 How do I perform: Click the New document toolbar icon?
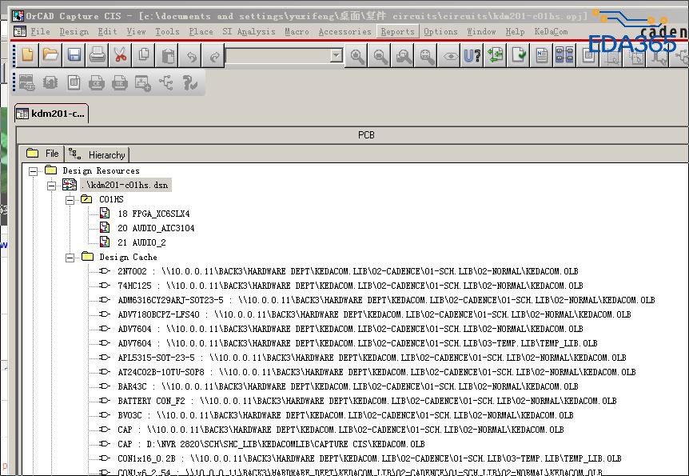(27, 55)
